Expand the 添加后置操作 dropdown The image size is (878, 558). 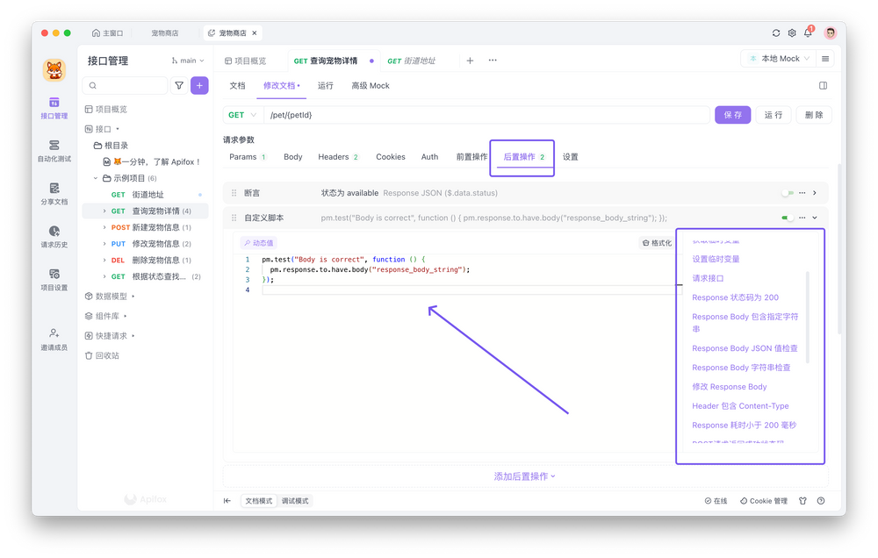524,476
